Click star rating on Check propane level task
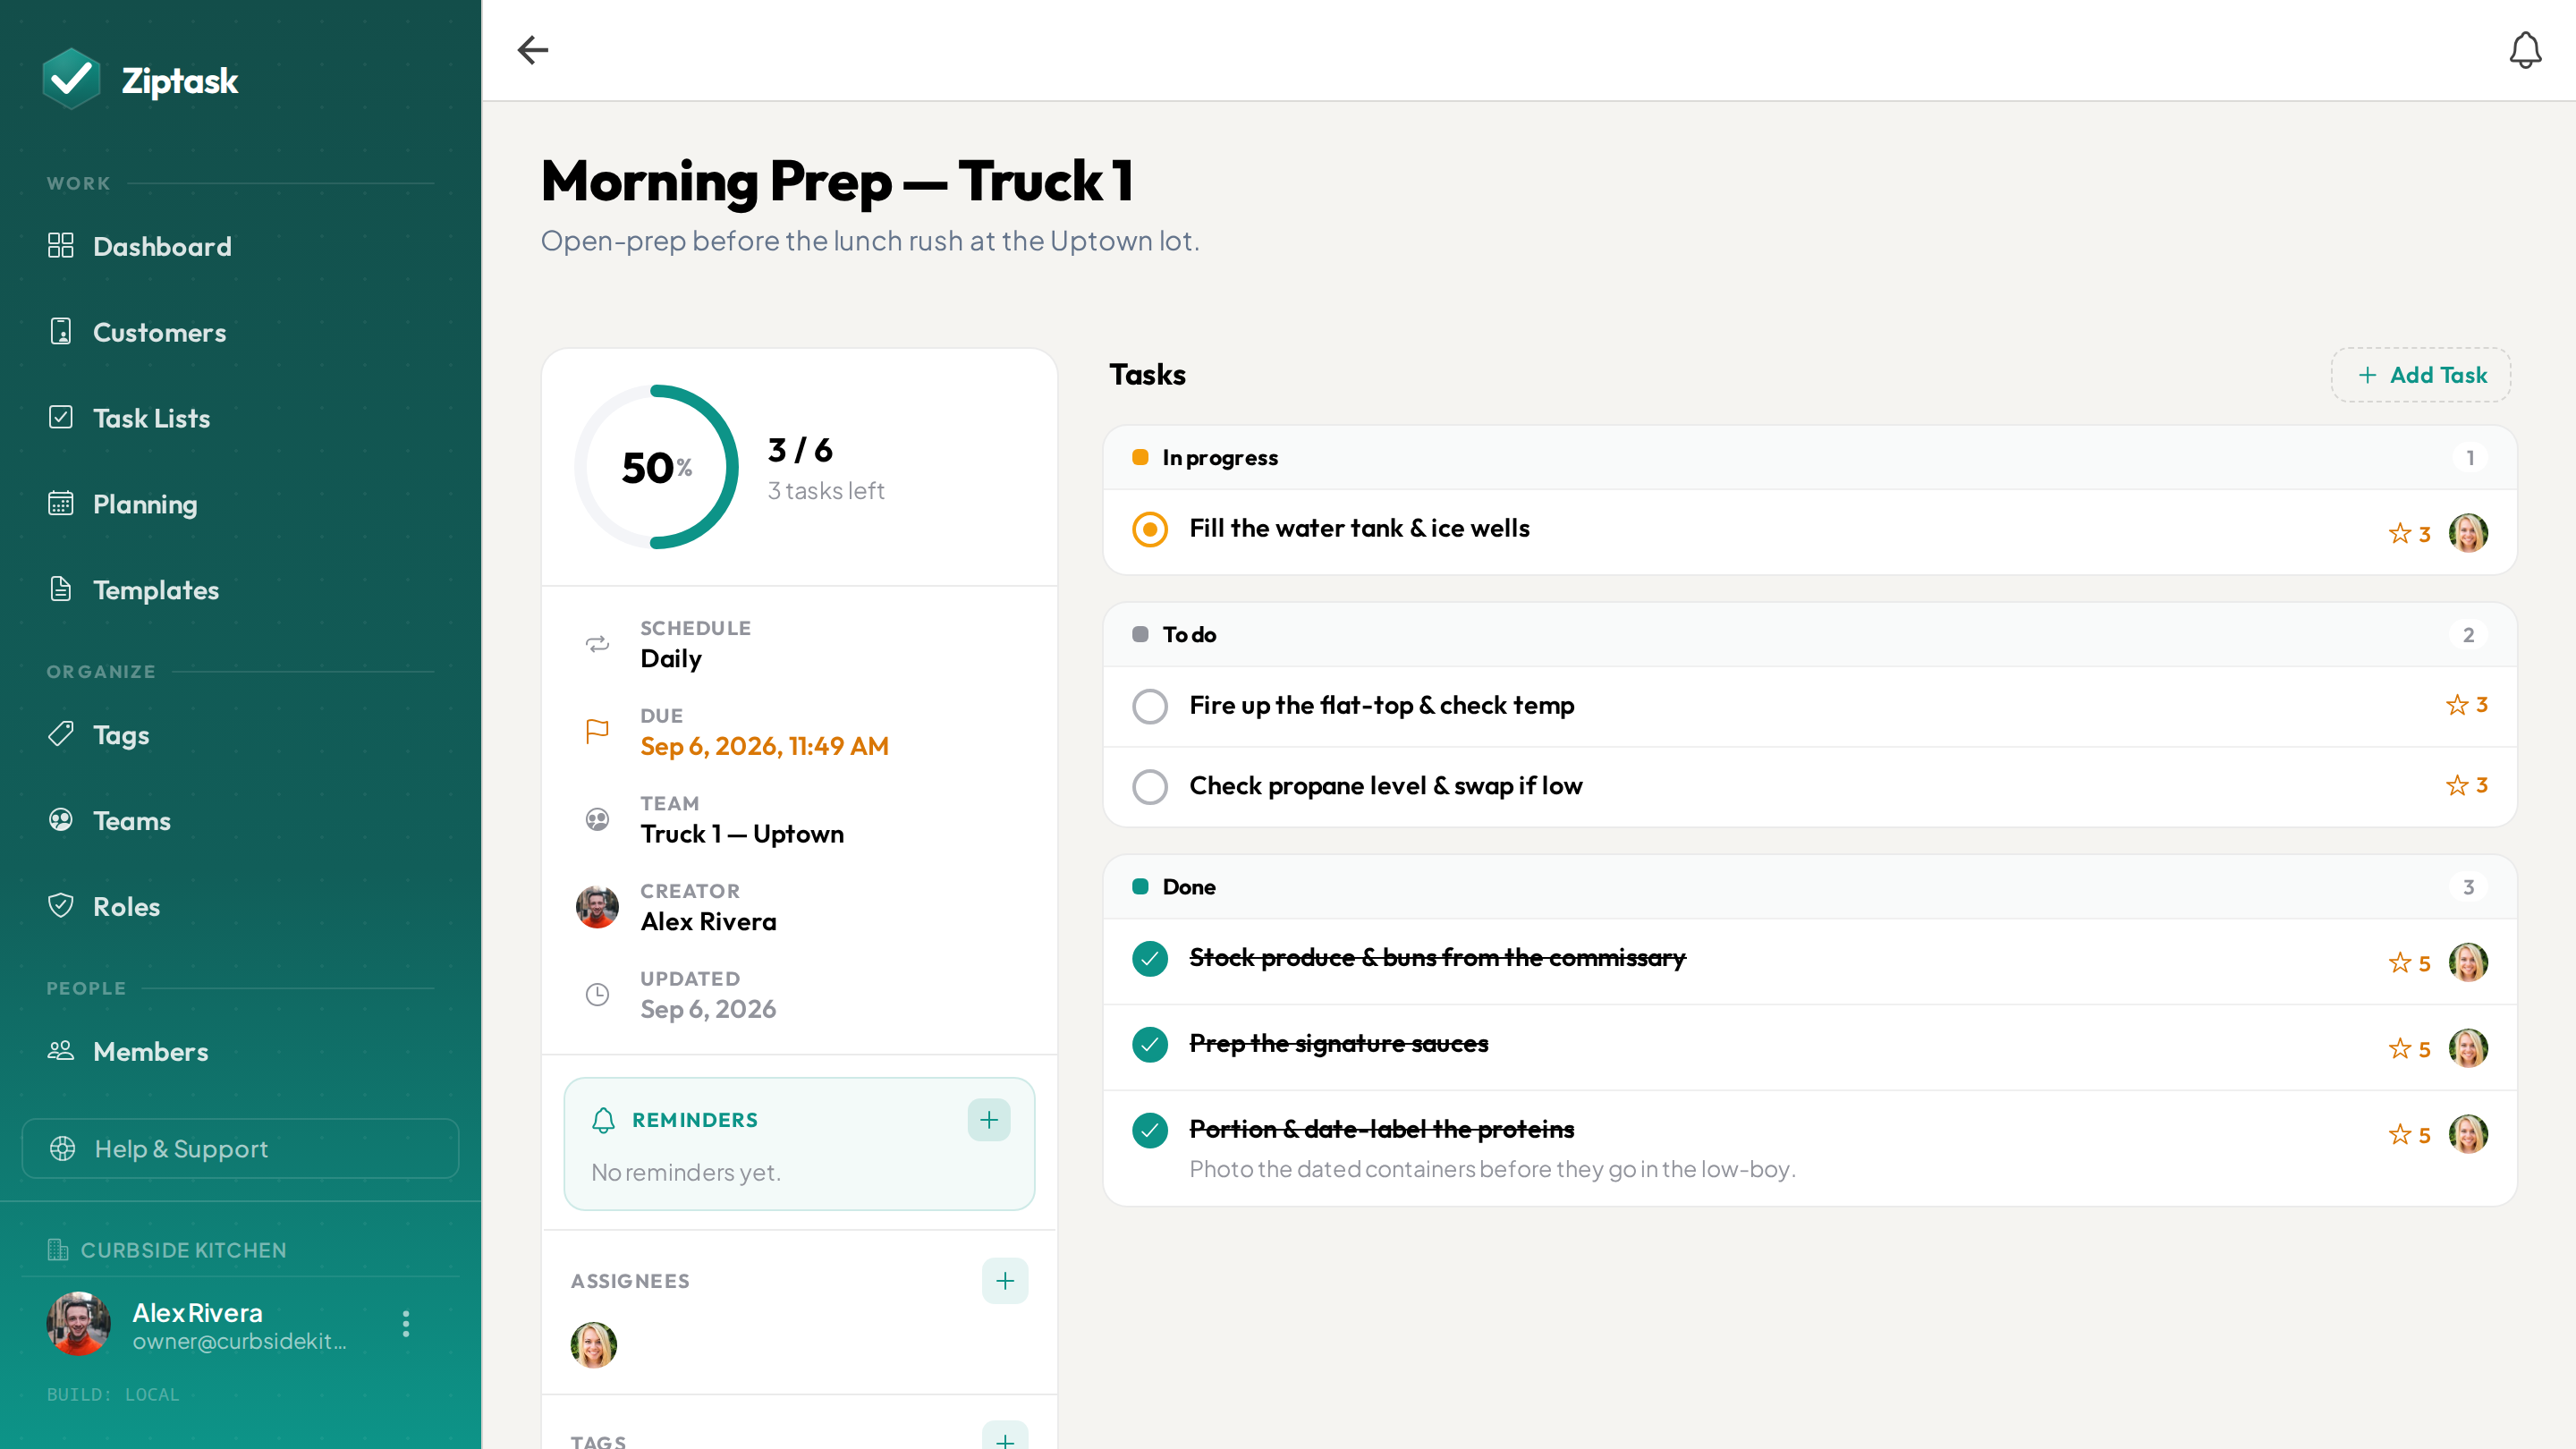This screenshot has width=2576, height=1449. (2466, 785)
